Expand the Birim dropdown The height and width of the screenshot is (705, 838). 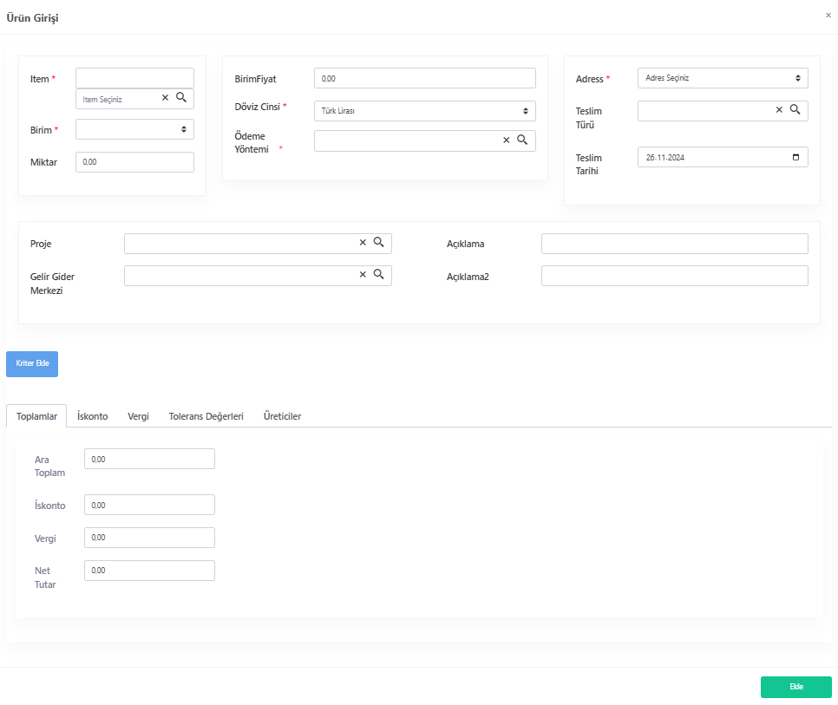[134, 129]
